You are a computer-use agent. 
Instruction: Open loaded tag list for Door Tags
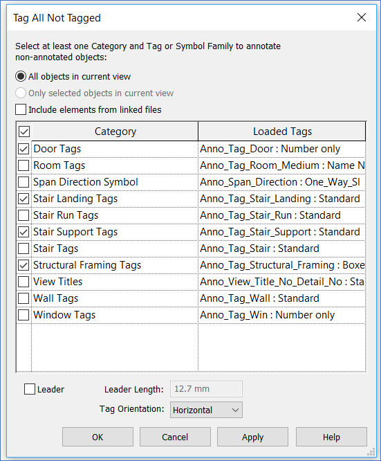tap(281, 149)
